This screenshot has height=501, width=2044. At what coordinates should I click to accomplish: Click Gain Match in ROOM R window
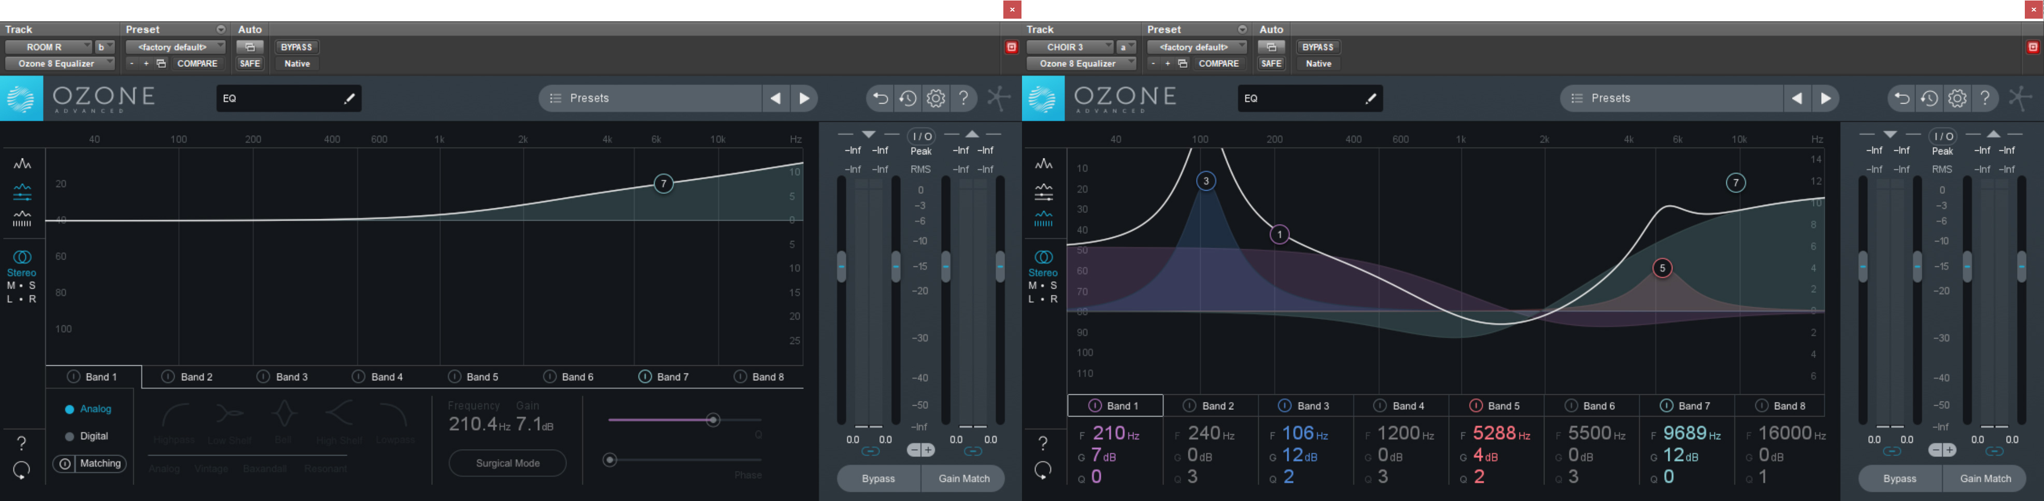tap(963, 479)
